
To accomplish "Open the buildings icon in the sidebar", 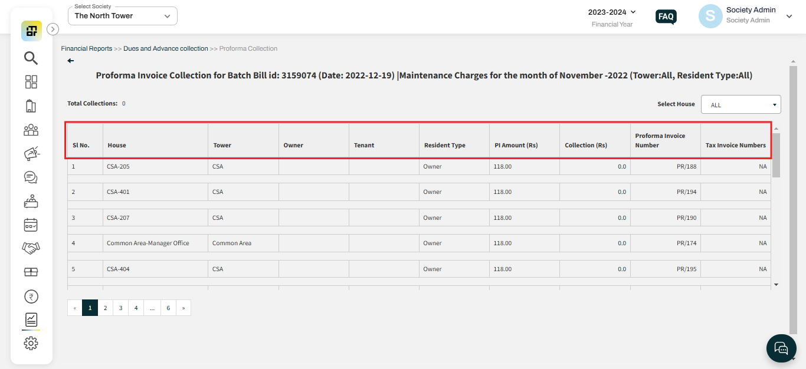I will pyautogui.click(x=31, y=106).
